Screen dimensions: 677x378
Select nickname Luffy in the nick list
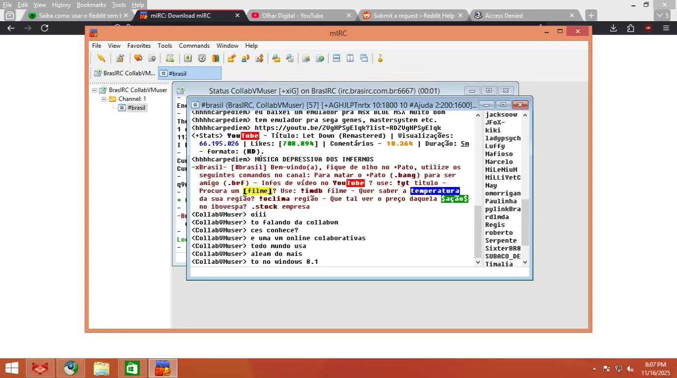click(495, 146)
